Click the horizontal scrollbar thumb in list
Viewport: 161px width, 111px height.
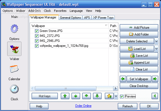tap(66, 88)
